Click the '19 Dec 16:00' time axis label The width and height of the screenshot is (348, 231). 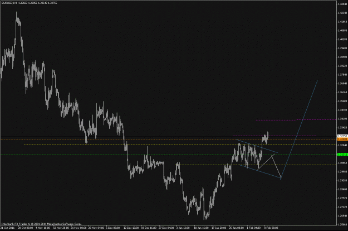tap(149, 228)
